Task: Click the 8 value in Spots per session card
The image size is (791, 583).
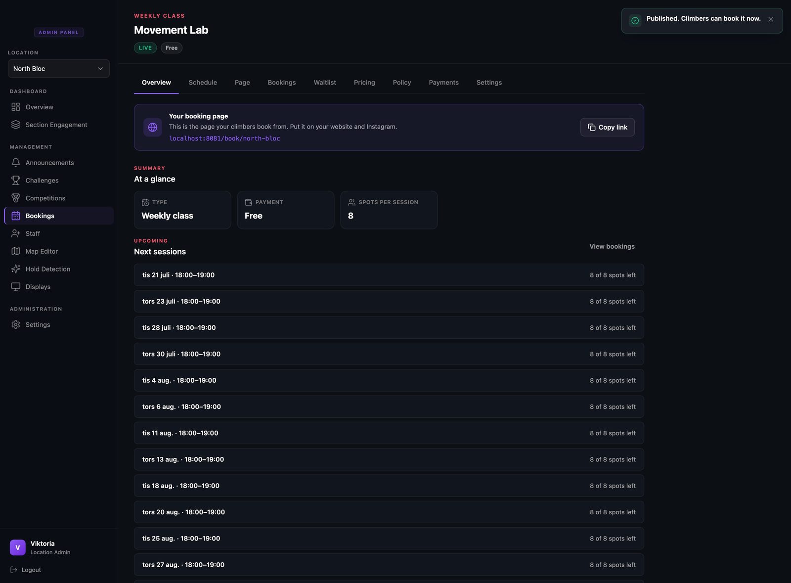Action: tap(351, 216)
